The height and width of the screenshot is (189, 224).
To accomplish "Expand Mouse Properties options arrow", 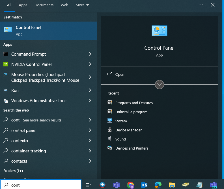I will coord(90,77).
